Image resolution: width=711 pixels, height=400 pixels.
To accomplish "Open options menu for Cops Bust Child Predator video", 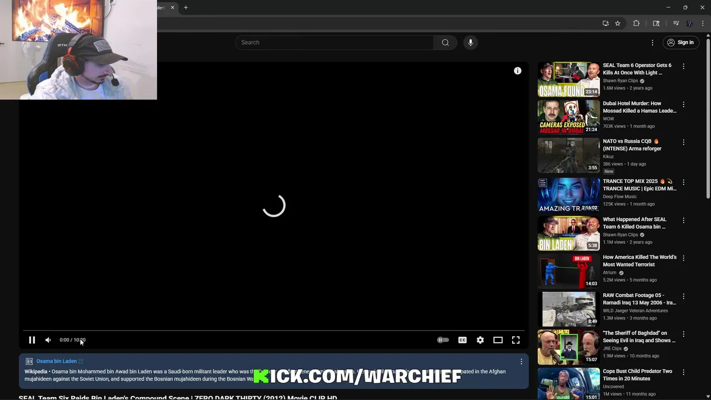I will point(683,372).
